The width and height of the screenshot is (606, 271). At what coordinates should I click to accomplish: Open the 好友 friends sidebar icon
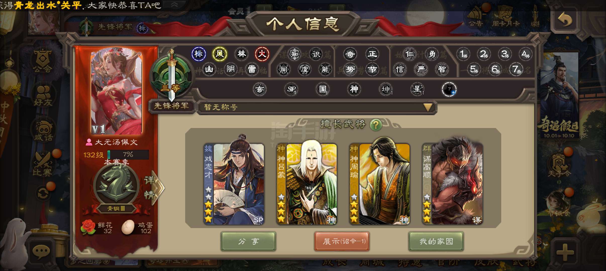[43, 96]
